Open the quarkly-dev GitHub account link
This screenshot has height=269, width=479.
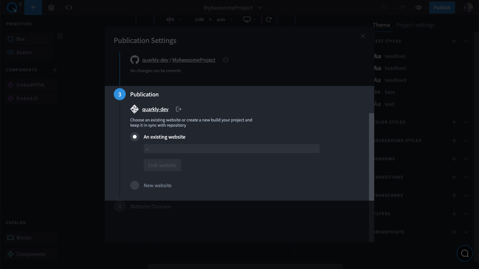click(x=155, y=60)
